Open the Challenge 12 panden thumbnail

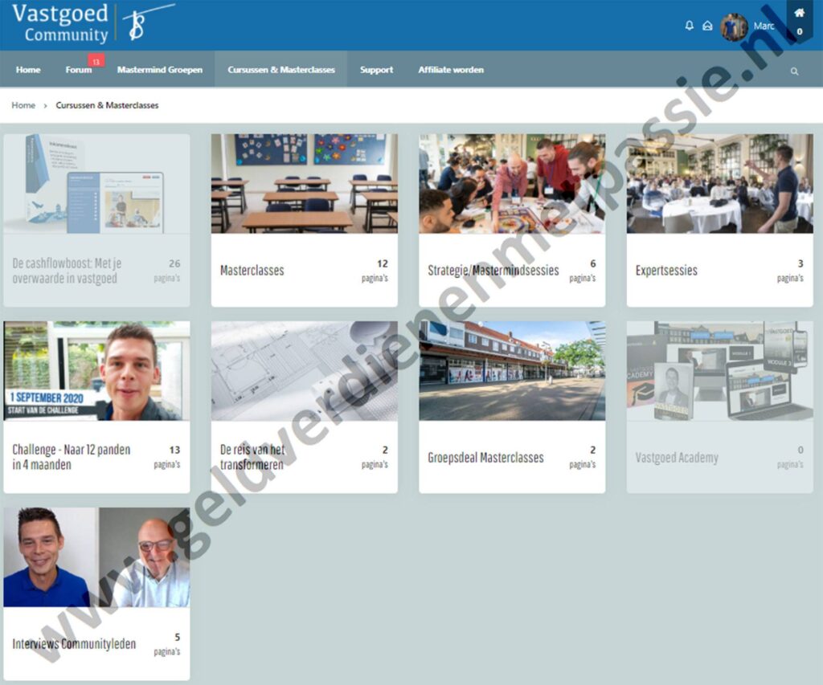click(x=96, y=370)
